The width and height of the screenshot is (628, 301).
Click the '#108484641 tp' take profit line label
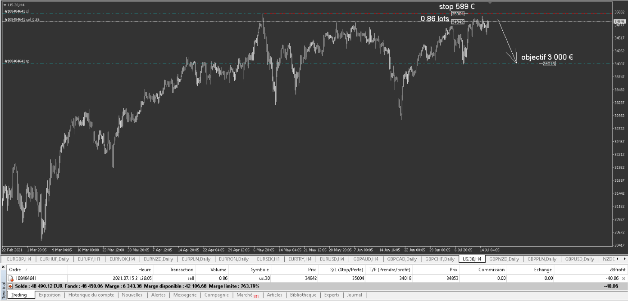pyautogui.click(x=17, y=61)
